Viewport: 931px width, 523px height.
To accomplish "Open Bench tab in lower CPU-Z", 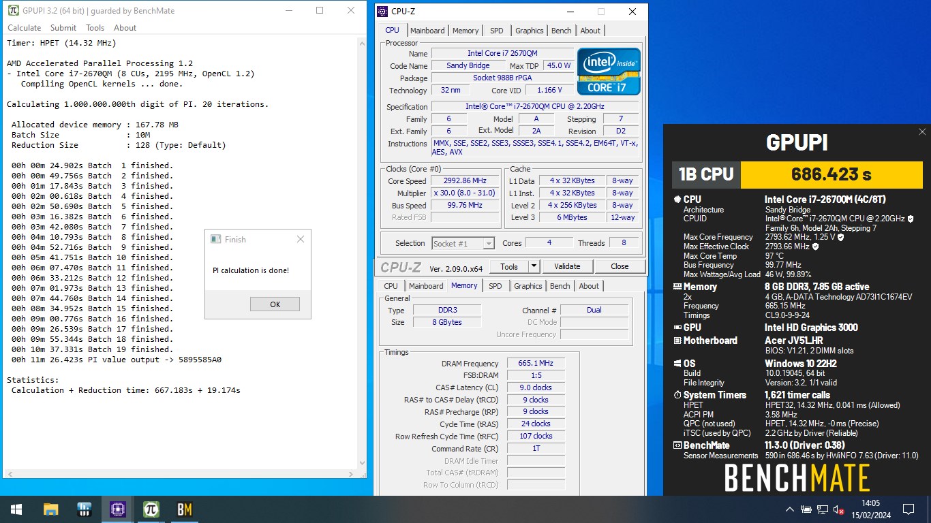I will coord(560,286).
